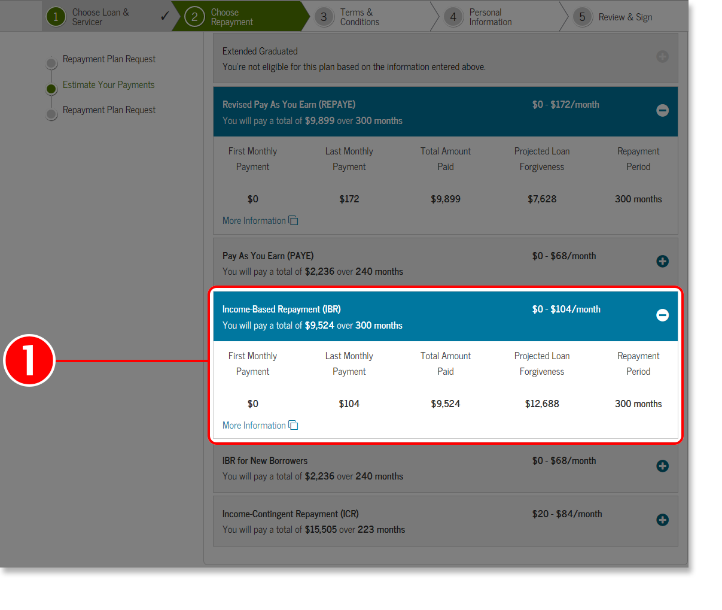Click the $12,688 projected loan forgiveness value
The height and width of the screenshot is (610, 722).
point(542,403)
